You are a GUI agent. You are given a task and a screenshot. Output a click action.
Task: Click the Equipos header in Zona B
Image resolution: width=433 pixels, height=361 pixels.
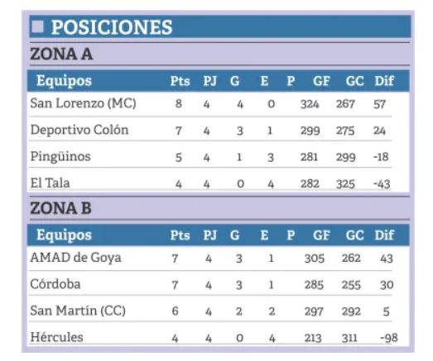[x=64, y=235]
